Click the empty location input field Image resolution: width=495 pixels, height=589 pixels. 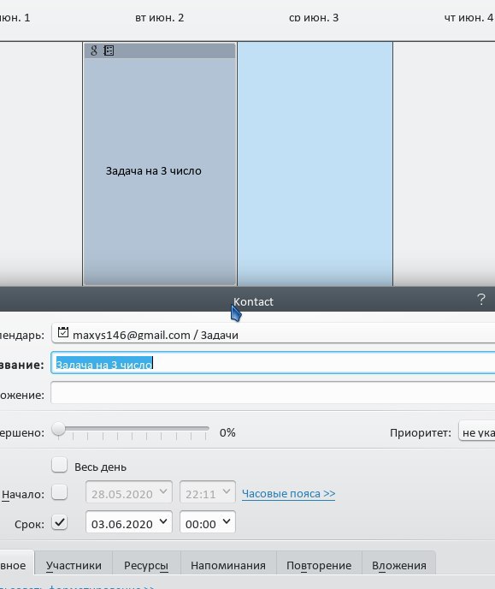[x=273, y=393]
